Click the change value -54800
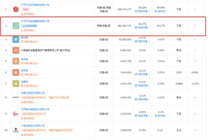Image resolution: width=208 pixels, height=140 pixels. 179,84
